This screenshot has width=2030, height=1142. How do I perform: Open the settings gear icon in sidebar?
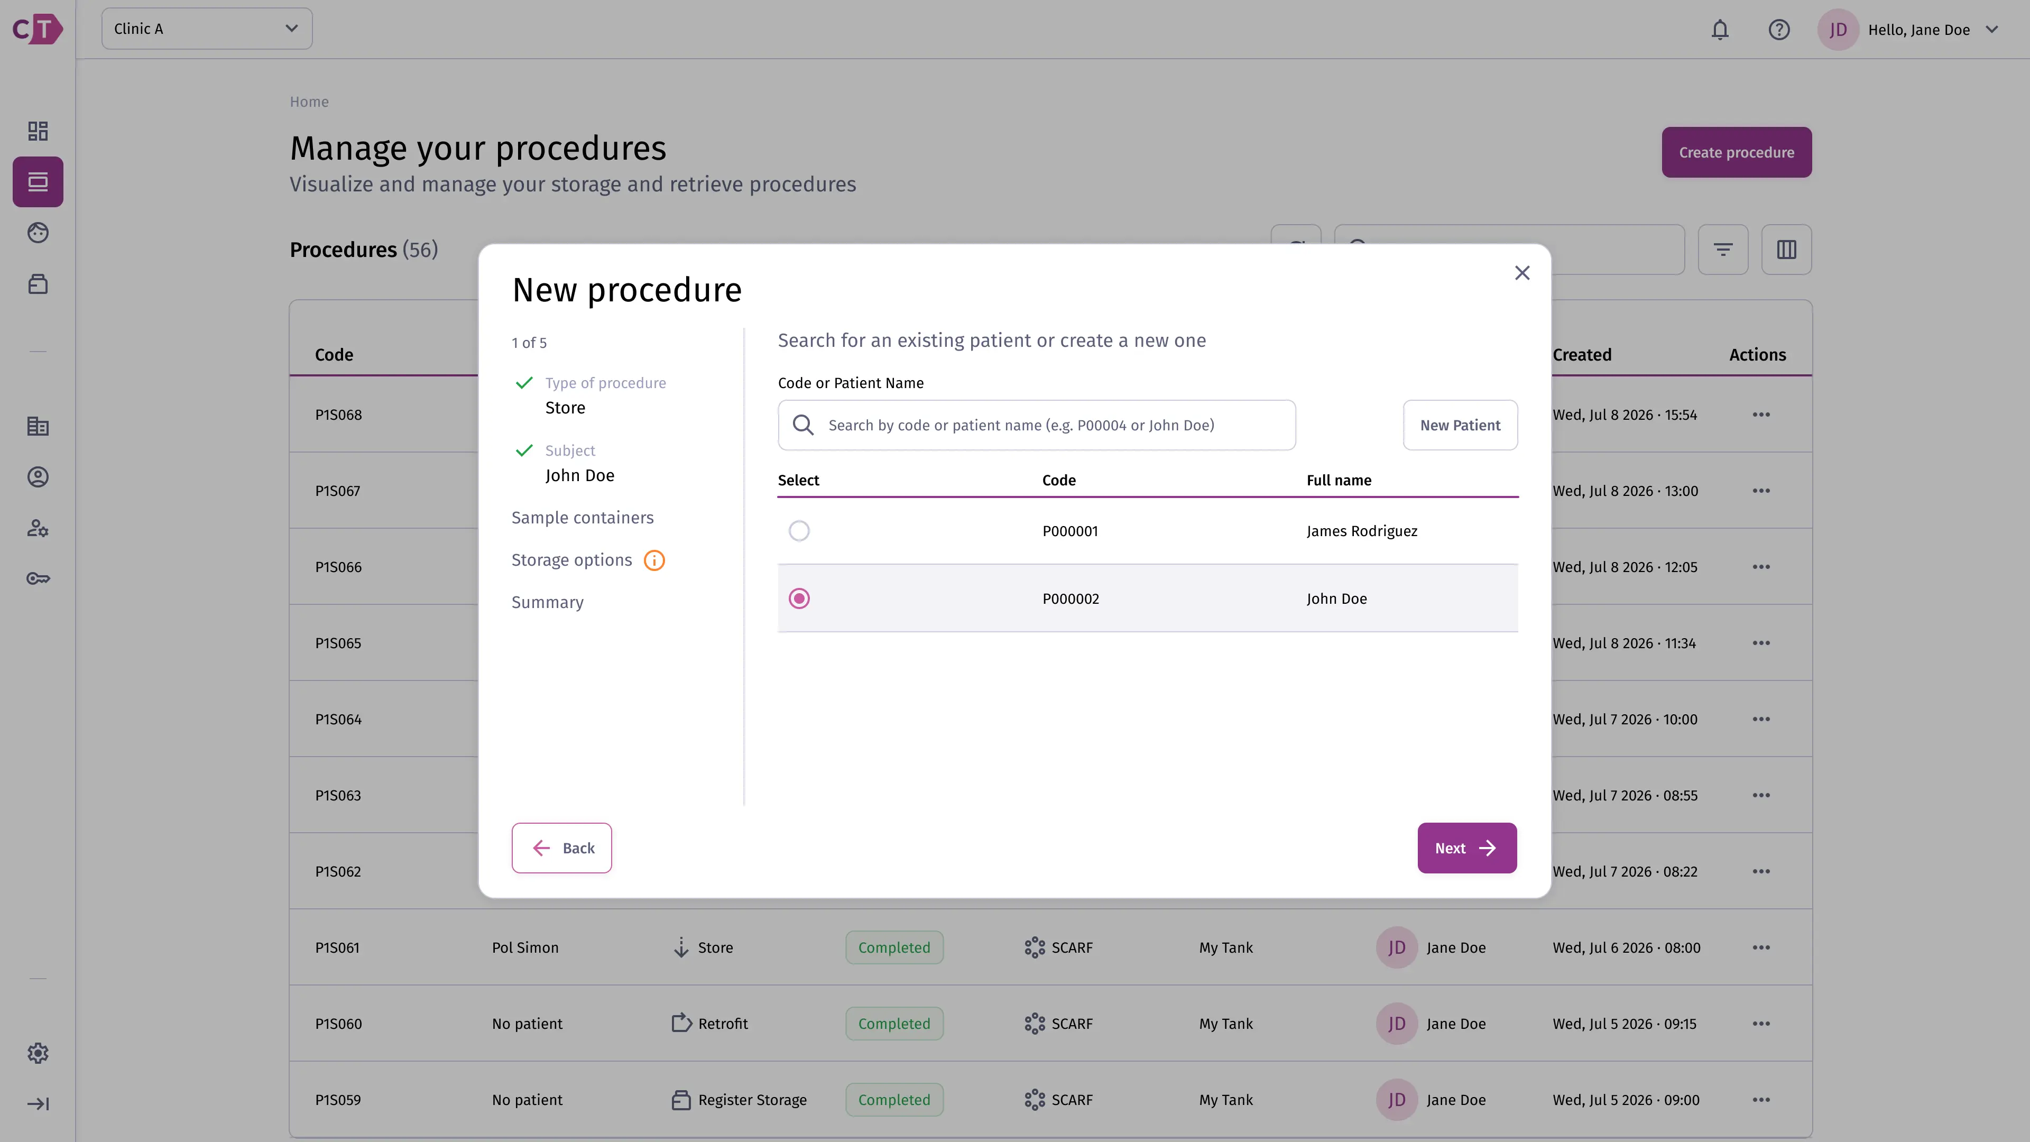point(38,1053)
